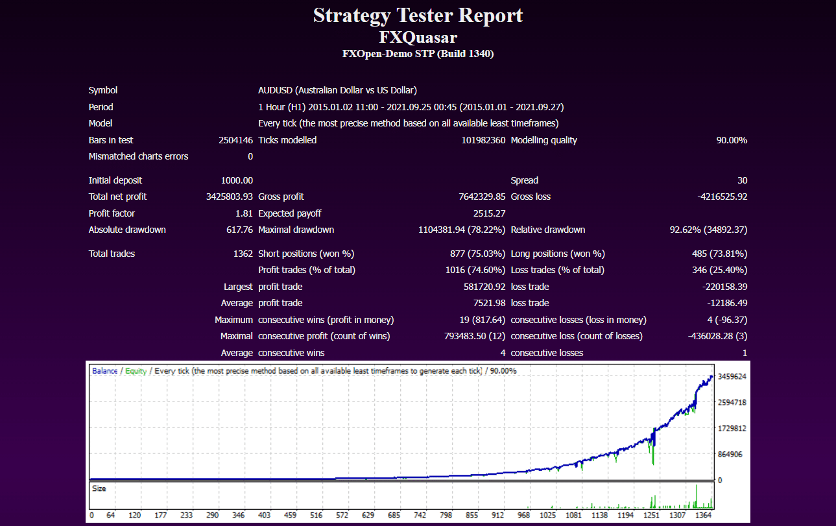Viewport: 836px width, 526px height.
Task: Click the FXQuasar title text
Action: click(418, 37)
